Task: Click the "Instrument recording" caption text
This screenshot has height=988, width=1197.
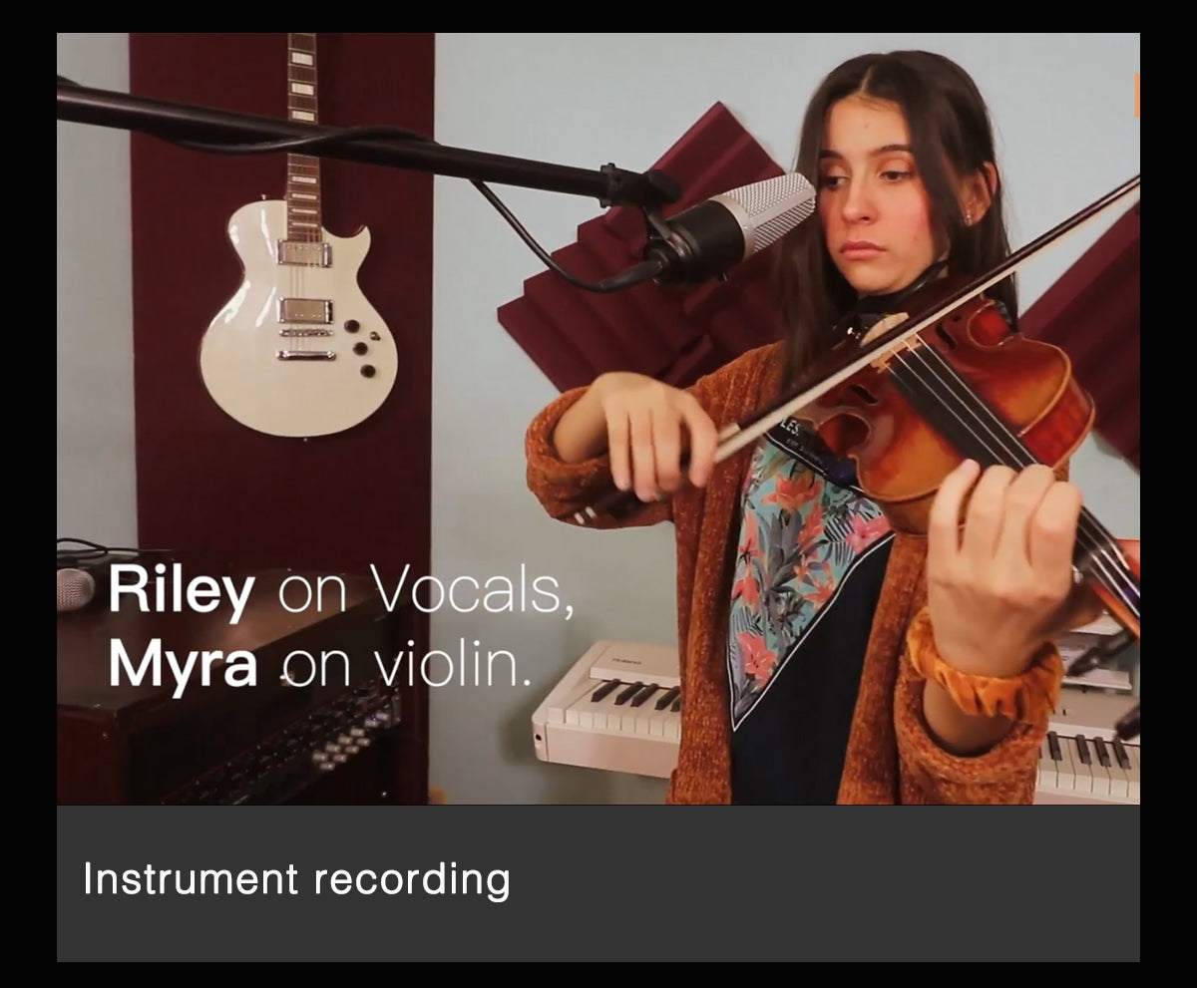Action: 296,880
